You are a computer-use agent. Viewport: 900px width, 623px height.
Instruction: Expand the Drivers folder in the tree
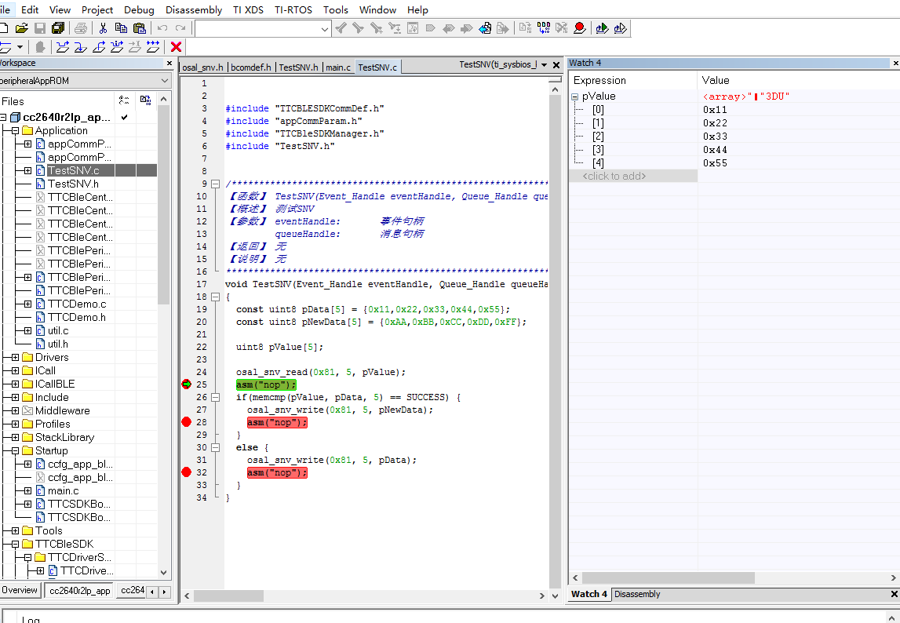(x=15, y=357)
